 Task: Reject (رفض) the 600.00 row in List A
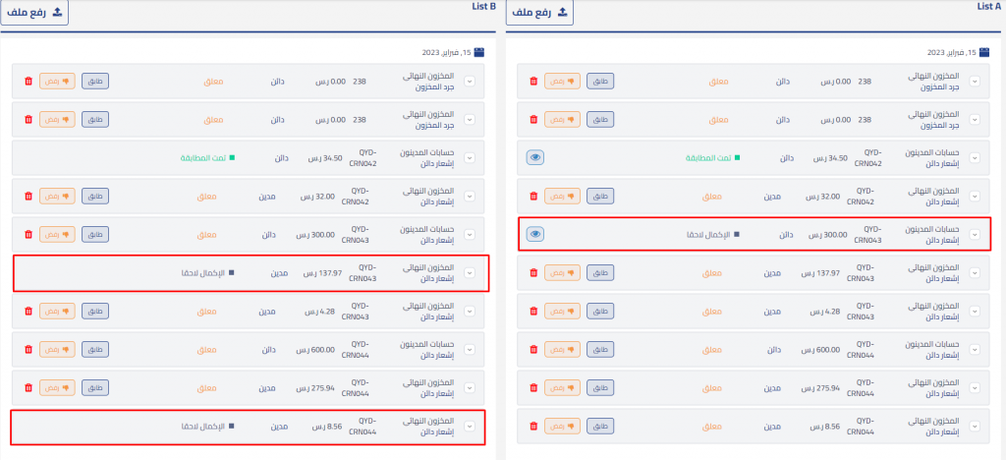pos(563,350)
